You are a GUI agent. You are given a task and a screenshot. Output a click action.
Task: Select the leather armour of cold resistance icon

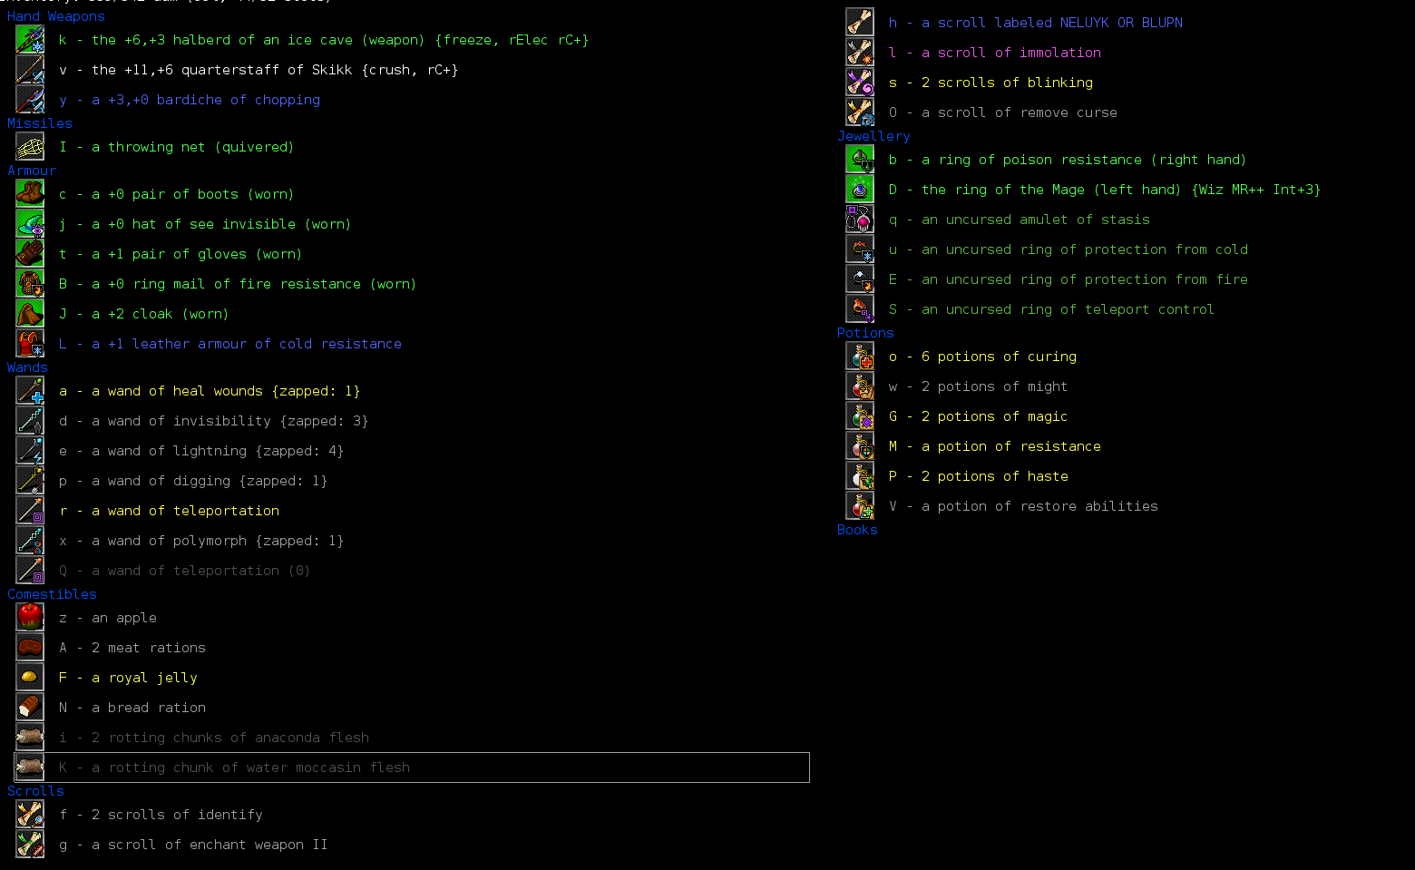[30, 344]
